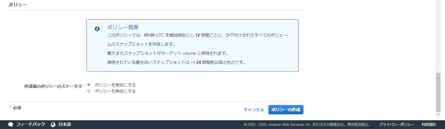Image resolution: width=445 pixels, height=129 pixels.
Task: Click the 作成後のポリシーのステータス label
Action: coord(54,86)
